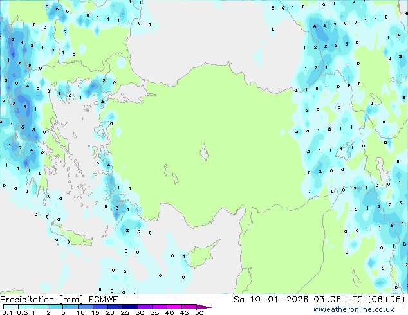408x315 pixels.
Task: Select the legend swatch between 5 and 10
Action: pos(70,307)
